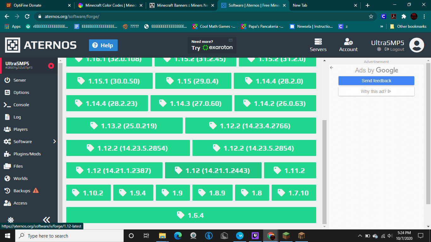Open the Console prompt icon
Screen dimensions: 431x242
tap(7, 105)
